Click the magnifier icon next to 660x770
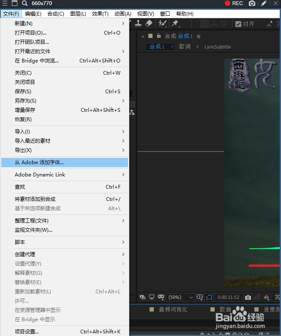The width and height of the screenshot is (281, 336). click(x=25, y=3)
